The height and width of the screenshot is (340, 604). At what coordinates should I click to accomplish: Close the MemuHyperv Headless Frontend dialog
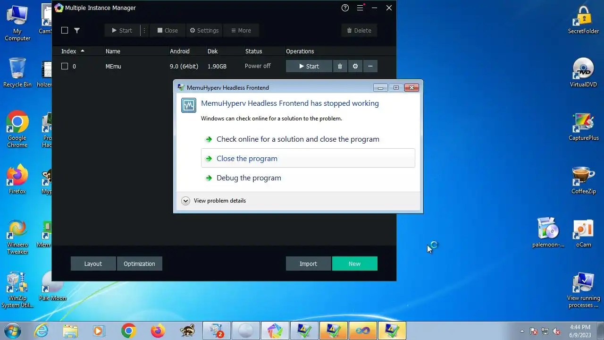pos(411,87)
